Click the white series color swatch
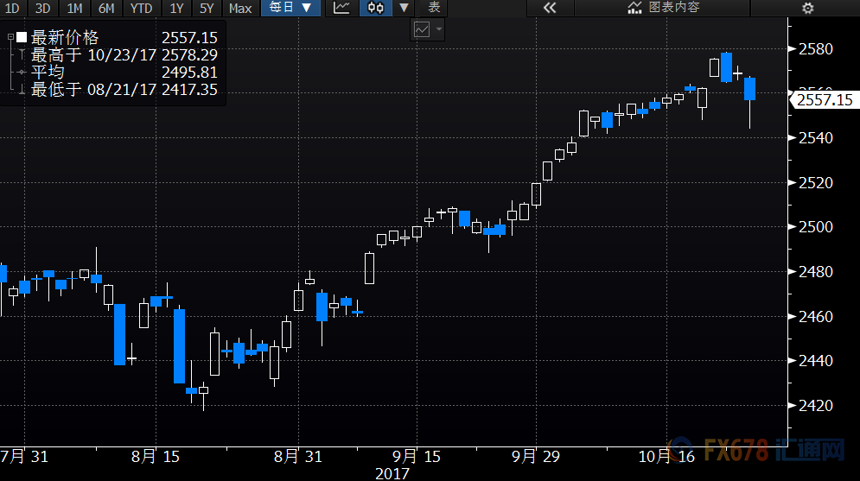Image resolution: width=860 pixels, height=481 pixels. (22, 37)
